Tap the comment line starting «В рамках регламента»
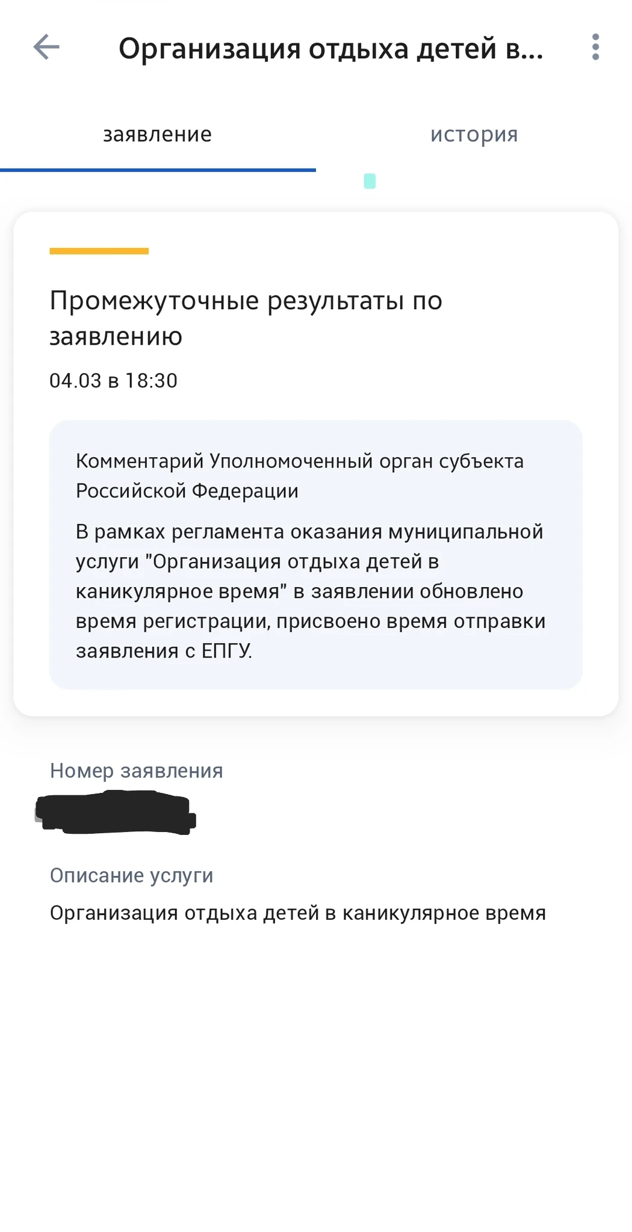632x1232 pixels. tap(309, 532)
